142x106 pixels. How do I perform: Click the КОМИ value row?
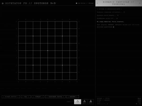tap(119, 102)
